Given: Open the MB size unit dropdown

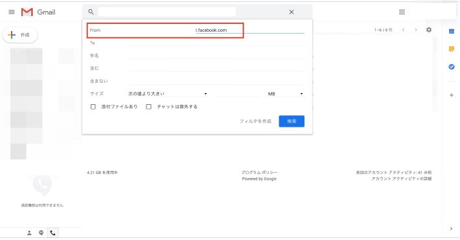Looking at the screenshot, I should [285, 94].
